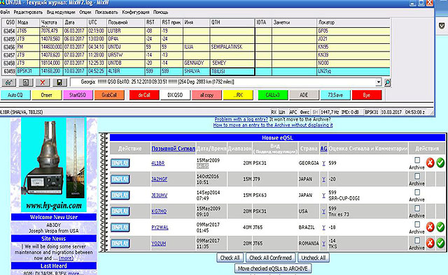Click the magnifier lookup icon right of callsign info
The image size is (448, 275).
click(x=387, y=82)
